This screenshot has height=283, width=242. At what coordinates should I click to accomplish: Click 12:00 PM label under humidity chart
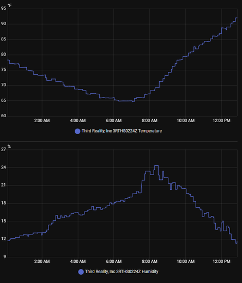pyautogui.click(x=221, y=261)
